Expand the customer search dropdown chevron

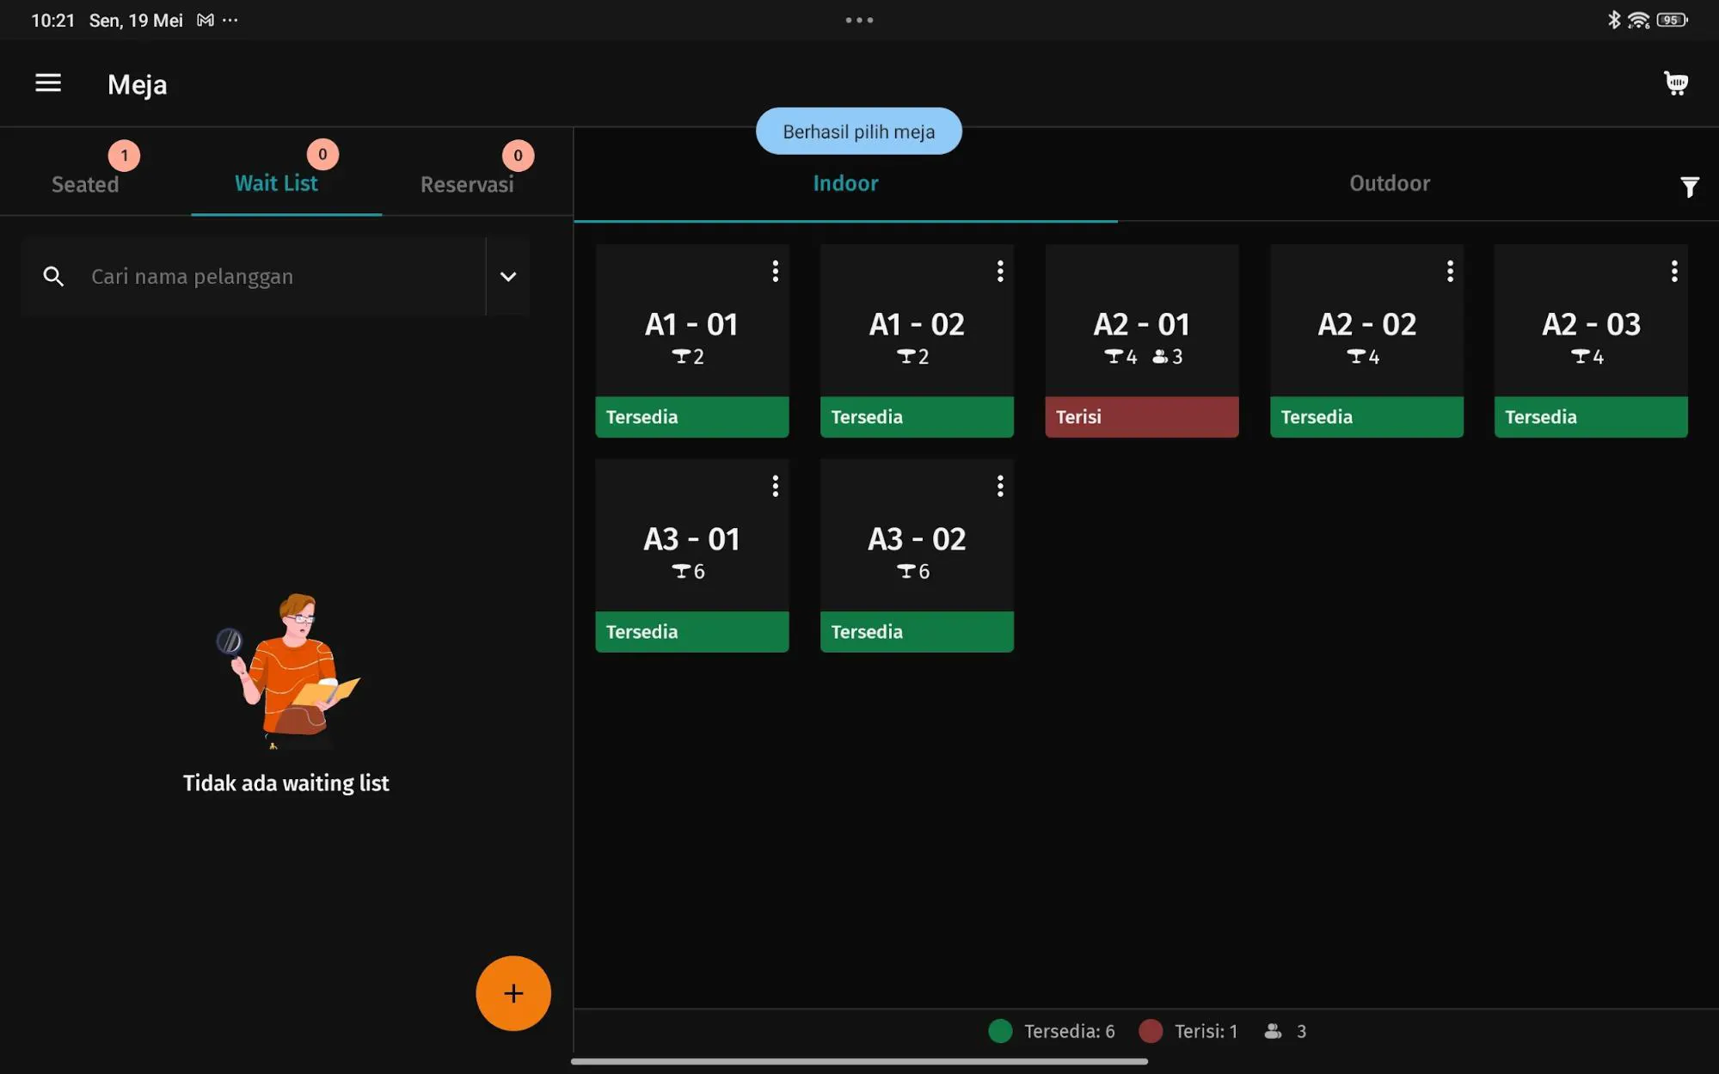point(508,276)
